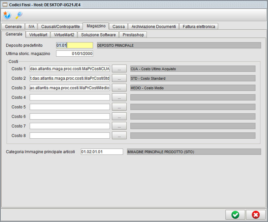Go to the Fattura elettronica tab
The width and height of the screenshot is (268, 222).
pos(199,27)
